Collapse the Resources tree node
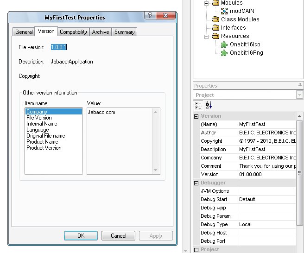 [x=207, y=37]
